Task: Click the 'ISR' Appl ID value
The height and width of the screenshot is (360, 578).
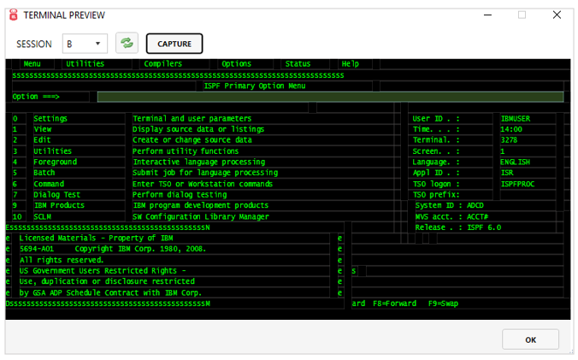Action: click(507, 173)
